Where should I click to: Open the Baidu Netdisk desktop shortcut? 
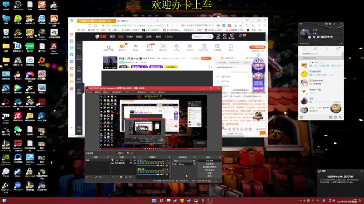[30, 61]
